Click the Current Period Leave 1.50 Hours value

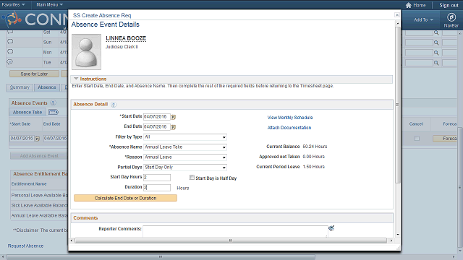tap(313, 167)
